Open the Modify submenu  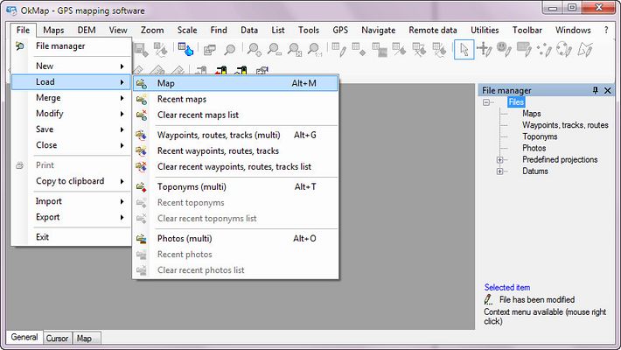(x=72, y=114)
